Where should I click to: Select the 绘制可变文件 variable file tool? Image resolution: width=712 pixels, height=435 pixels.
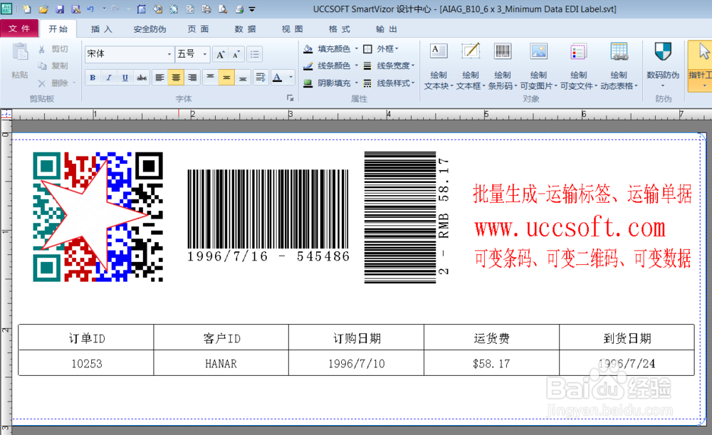578,66
